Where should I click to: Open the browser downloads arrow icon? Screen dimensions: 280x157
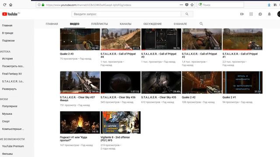tap(269, 5)
